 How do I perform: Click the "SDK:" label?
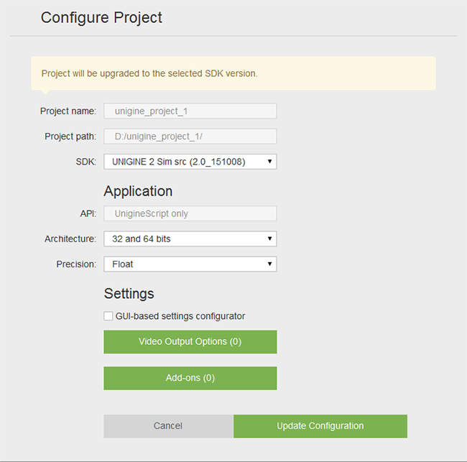[x=85, y=162]
